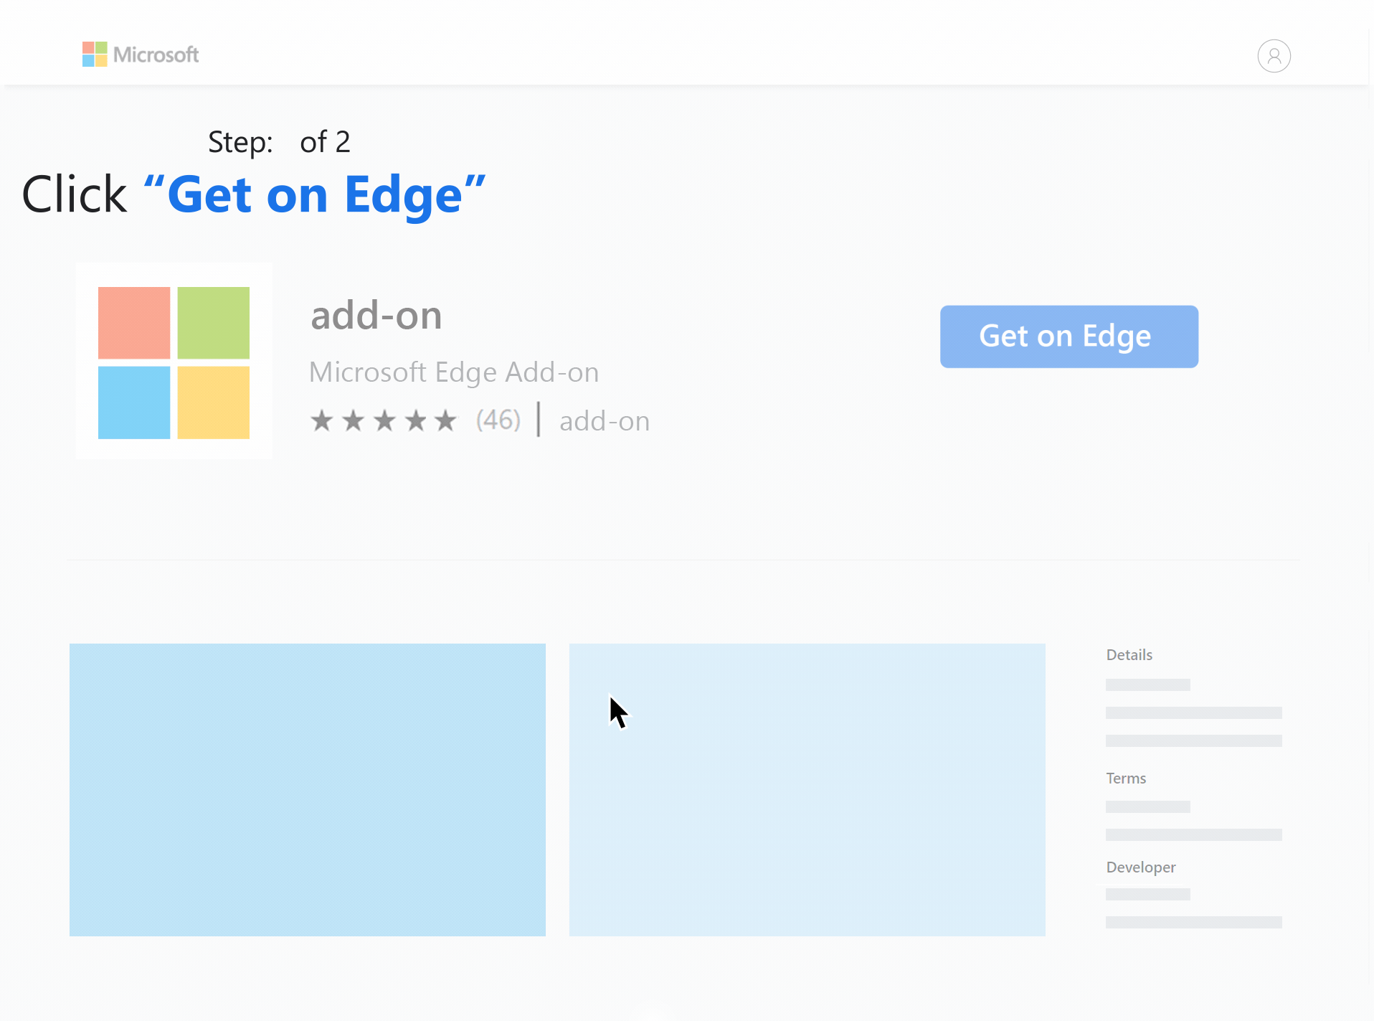
Task: Click the add-on category label beside the rating
Action: coord(604,421)
